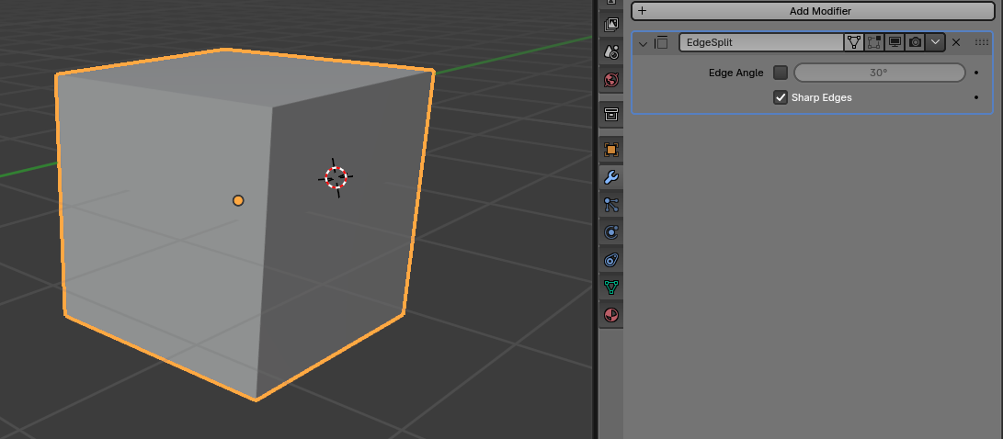Toggle EdgeSplit edit mode display

point(873,42)
